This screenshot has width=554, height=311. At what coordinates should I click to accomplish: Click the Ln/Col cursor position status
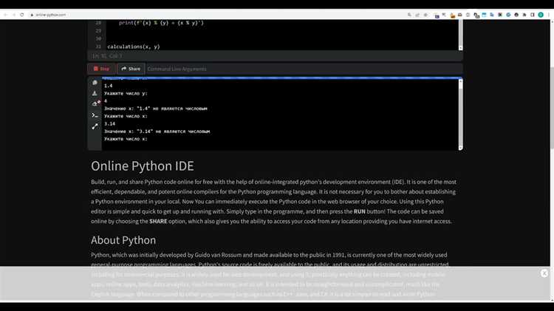(107, 56)
